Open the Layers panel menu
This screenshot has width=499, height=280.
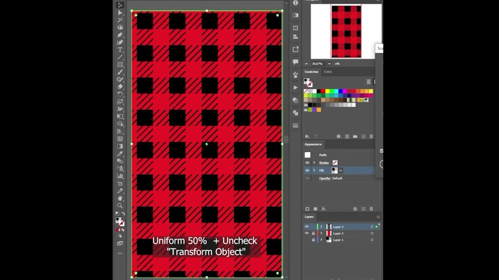(x=378, y=217)
